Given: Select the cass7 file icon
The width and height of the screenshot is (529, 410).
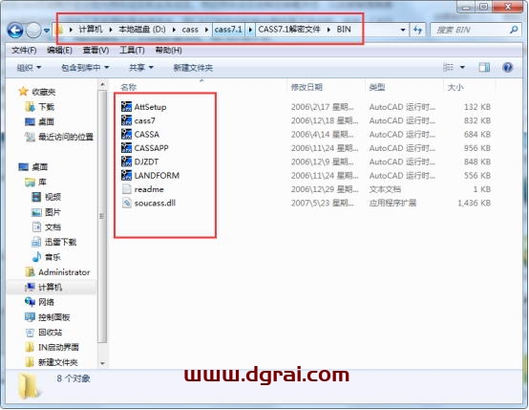Looking at the screenshot, I should tap(126, 120).
